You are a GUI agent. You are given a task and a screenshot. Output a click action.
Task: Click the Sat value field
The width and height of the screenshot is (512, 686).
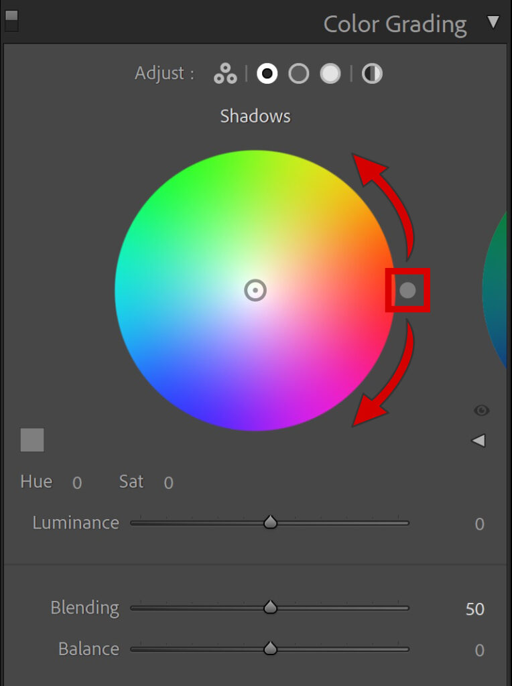click(x=168, y=482)
